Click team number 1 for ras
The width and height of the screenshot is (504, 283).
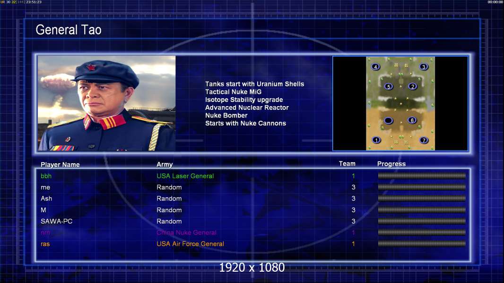click(x=353, y=244)
